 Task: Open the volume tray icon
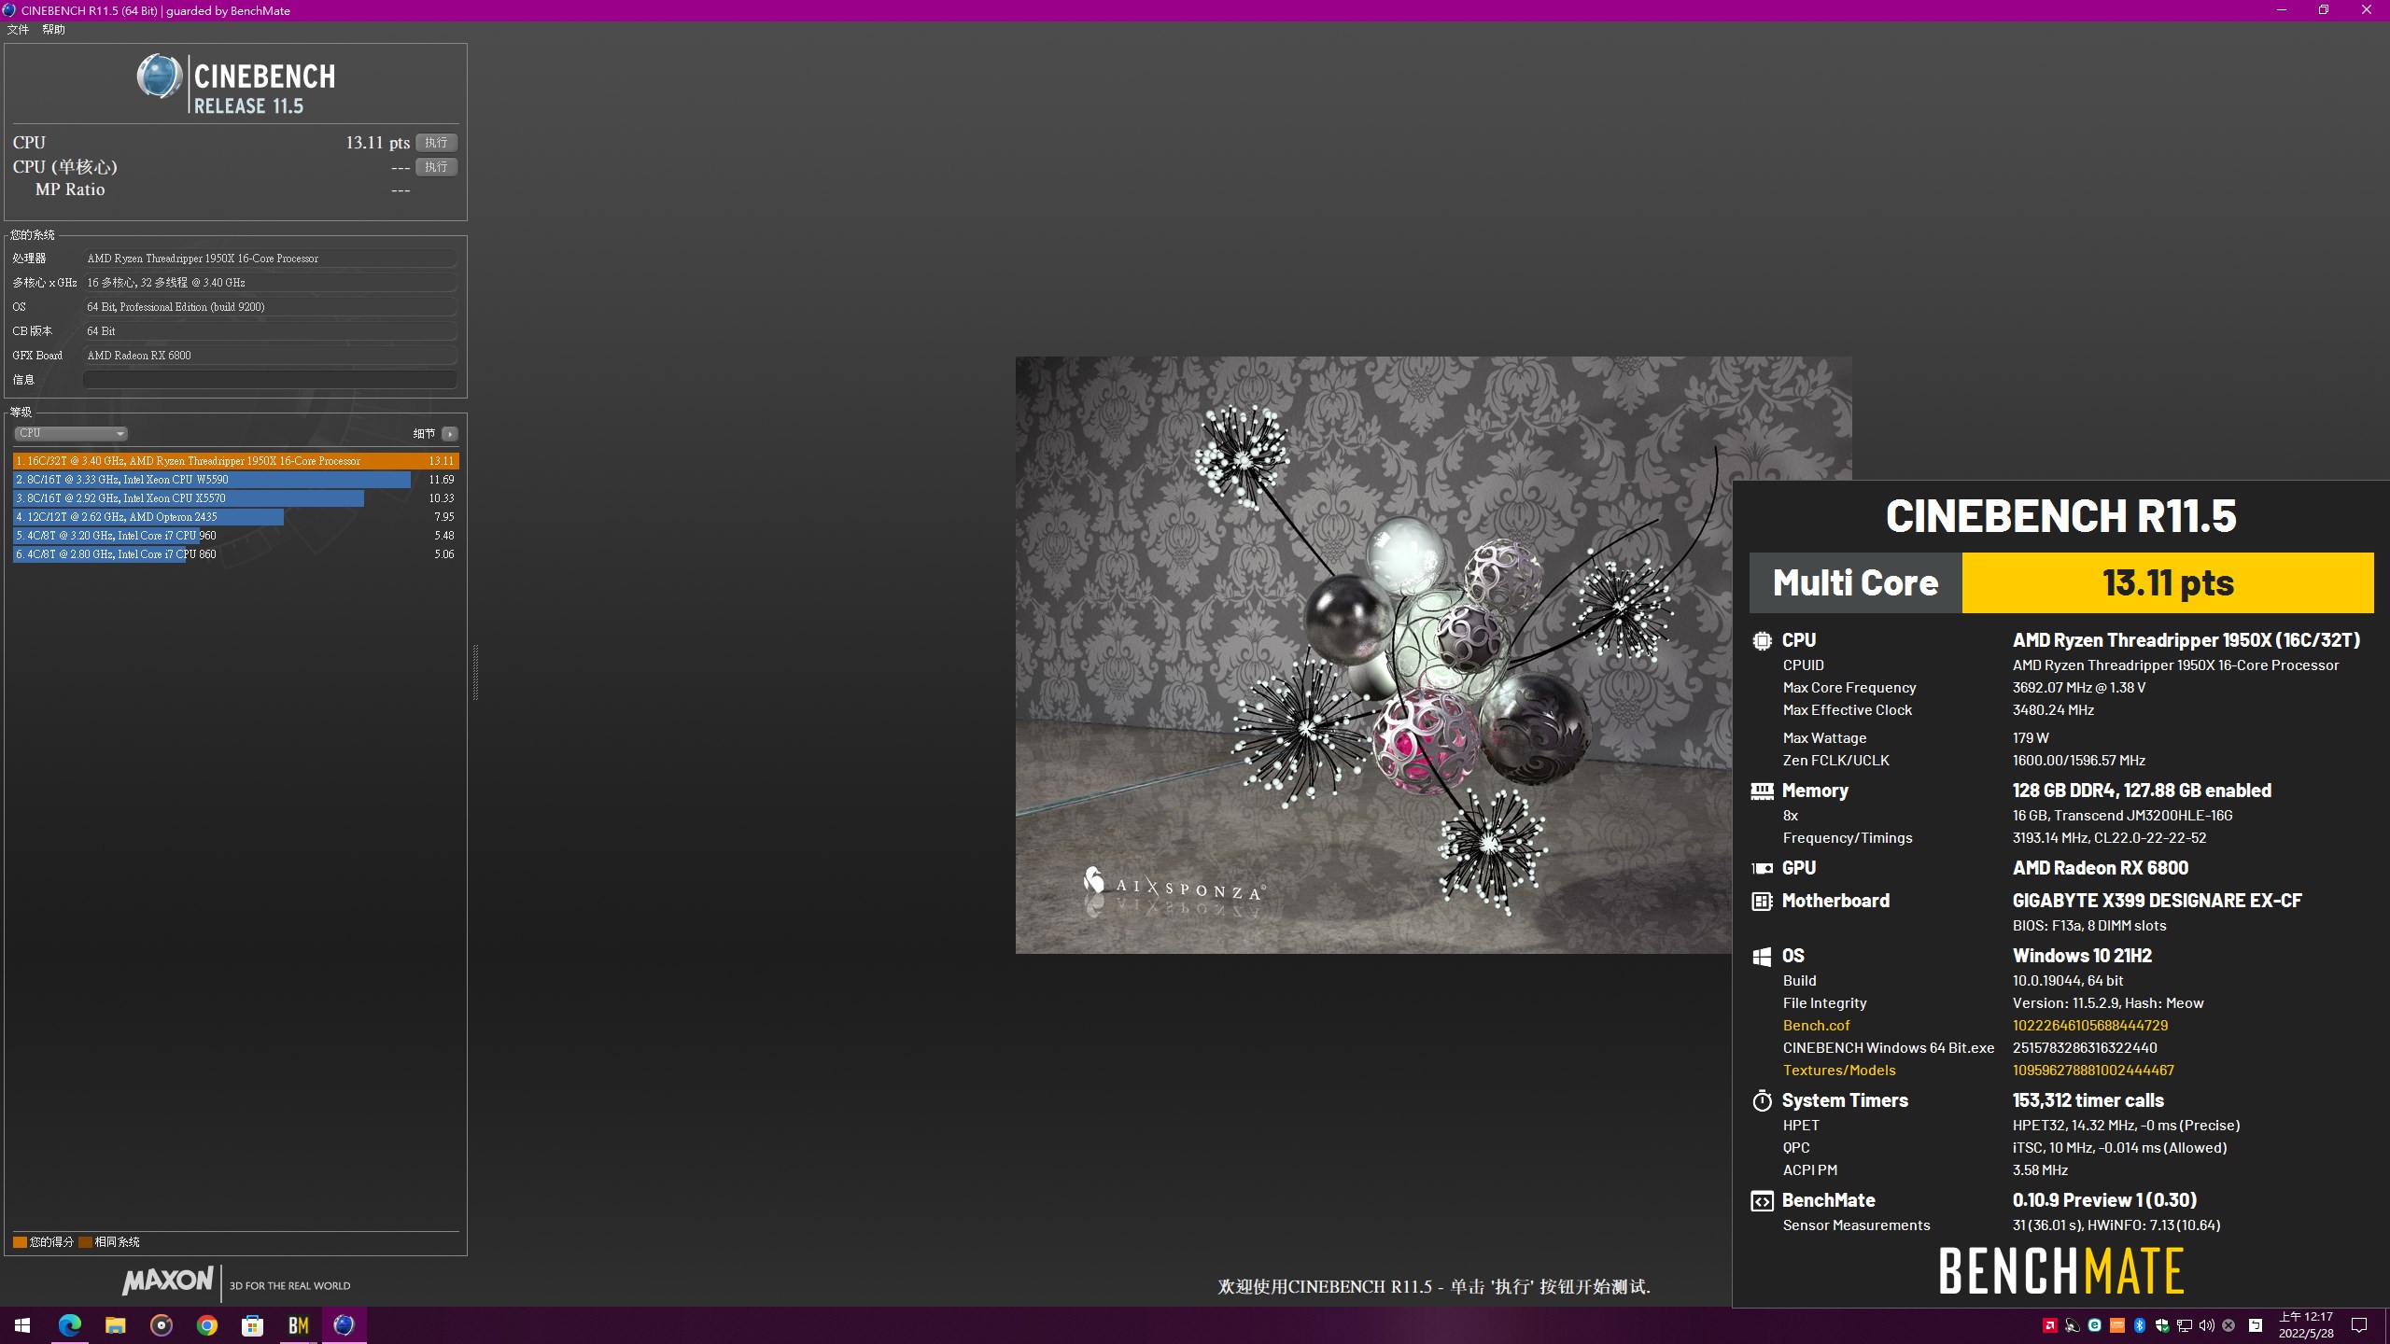(x=2206, y=1325)
